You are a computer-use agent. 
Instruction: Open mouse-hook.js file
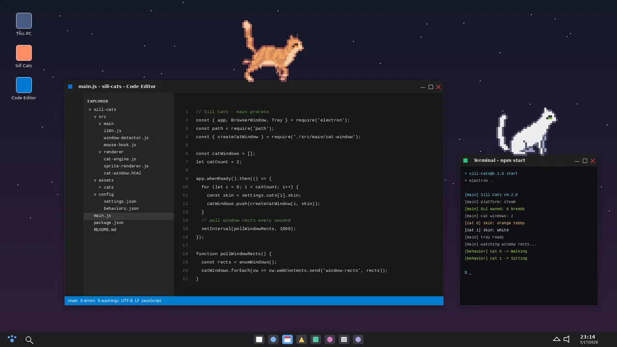129,145
